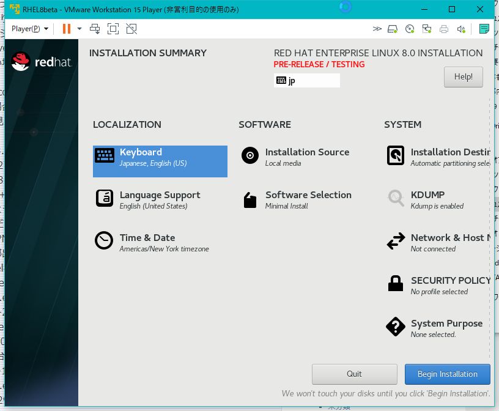Image resolution: width=499 pixels, height=411 pixels.
Task: Click 'Americas/New York timezone' text
Action: click(164, 249)
